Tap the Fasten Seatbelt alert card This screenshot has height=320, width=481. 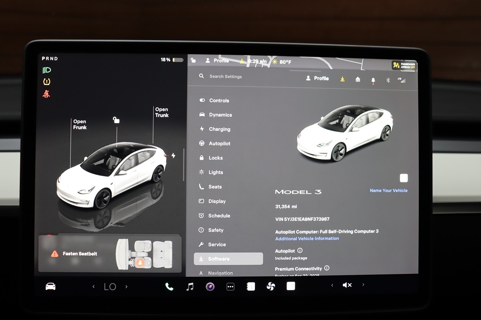[110, 254]
